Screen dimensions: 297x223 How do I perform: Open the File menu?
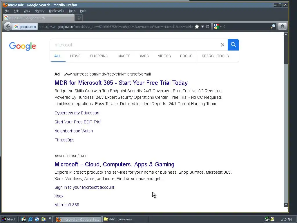[x=7, y=11]
